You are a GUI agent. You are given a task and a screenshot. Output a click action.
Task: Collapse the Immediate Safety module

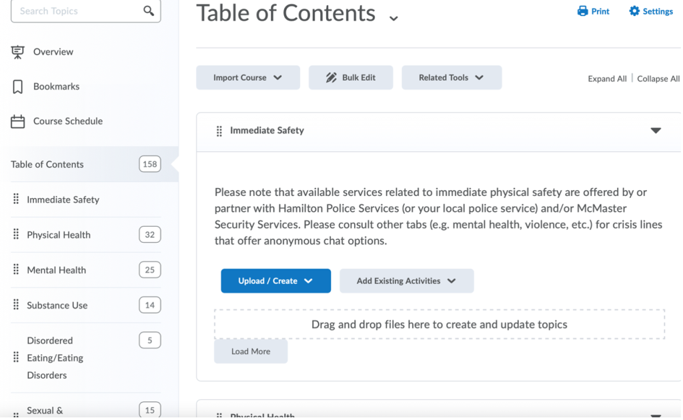[x=655, y=131]
